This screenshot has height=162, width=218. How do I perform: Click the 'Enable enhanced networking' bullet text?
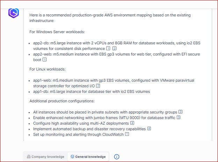click(x=104, y=118)
